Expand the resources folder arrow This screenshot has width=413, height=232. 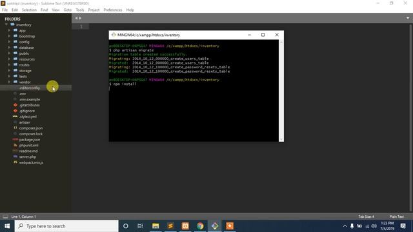[x=9, y=59]
